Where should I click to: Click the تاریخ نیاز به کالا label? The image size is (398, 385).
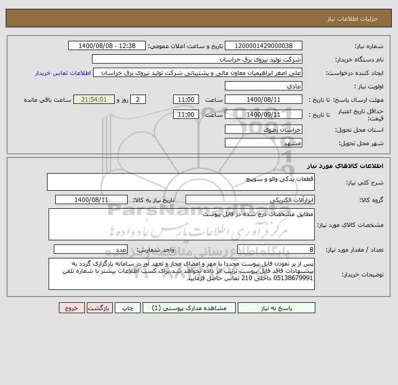(x=154, y=200)
